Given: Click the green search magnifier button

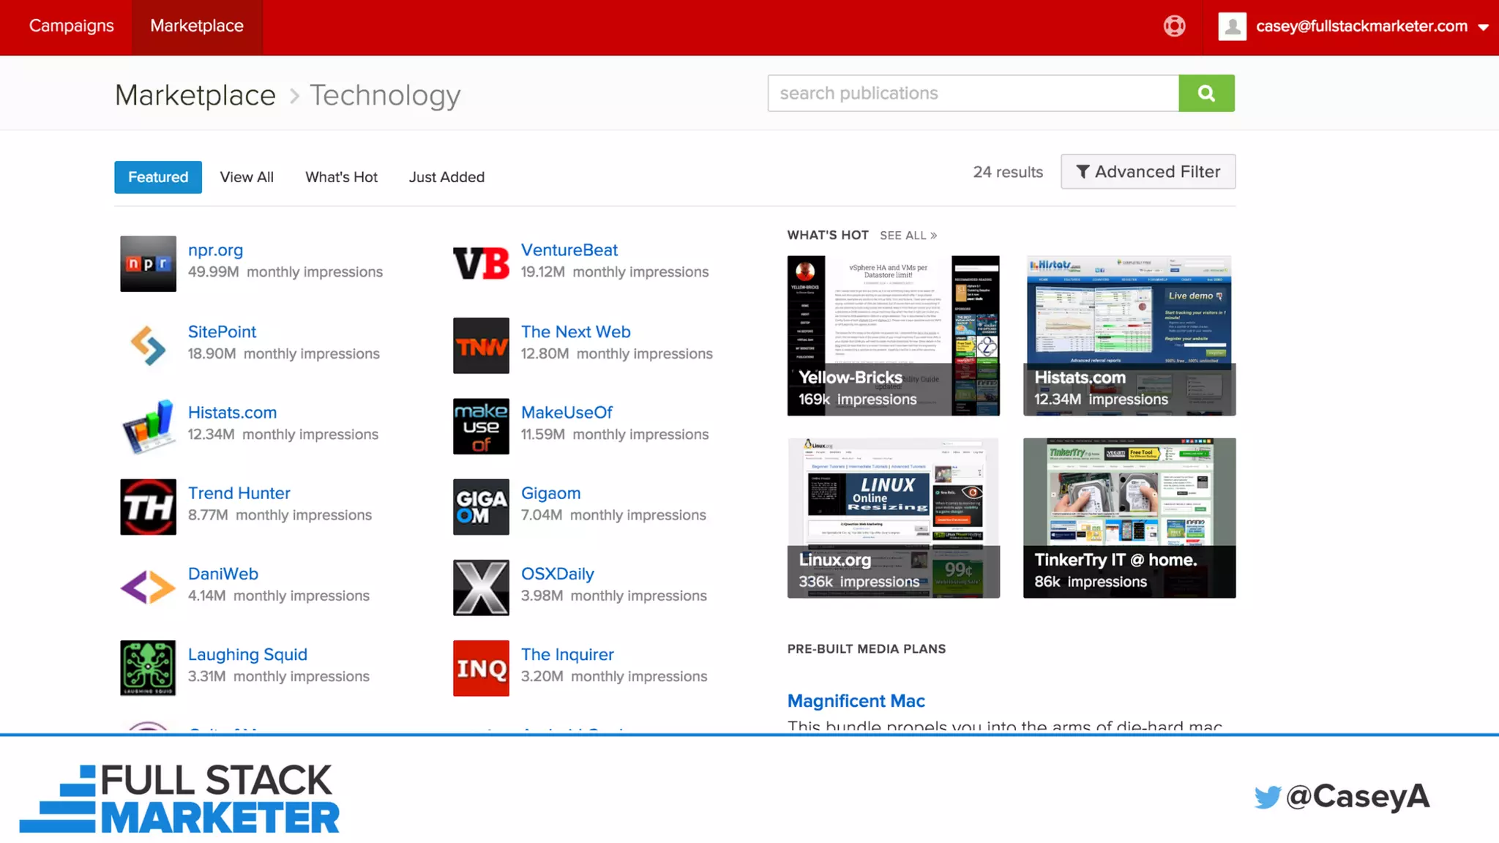Looking at the screenshot, I should [x=1206, y=93].
